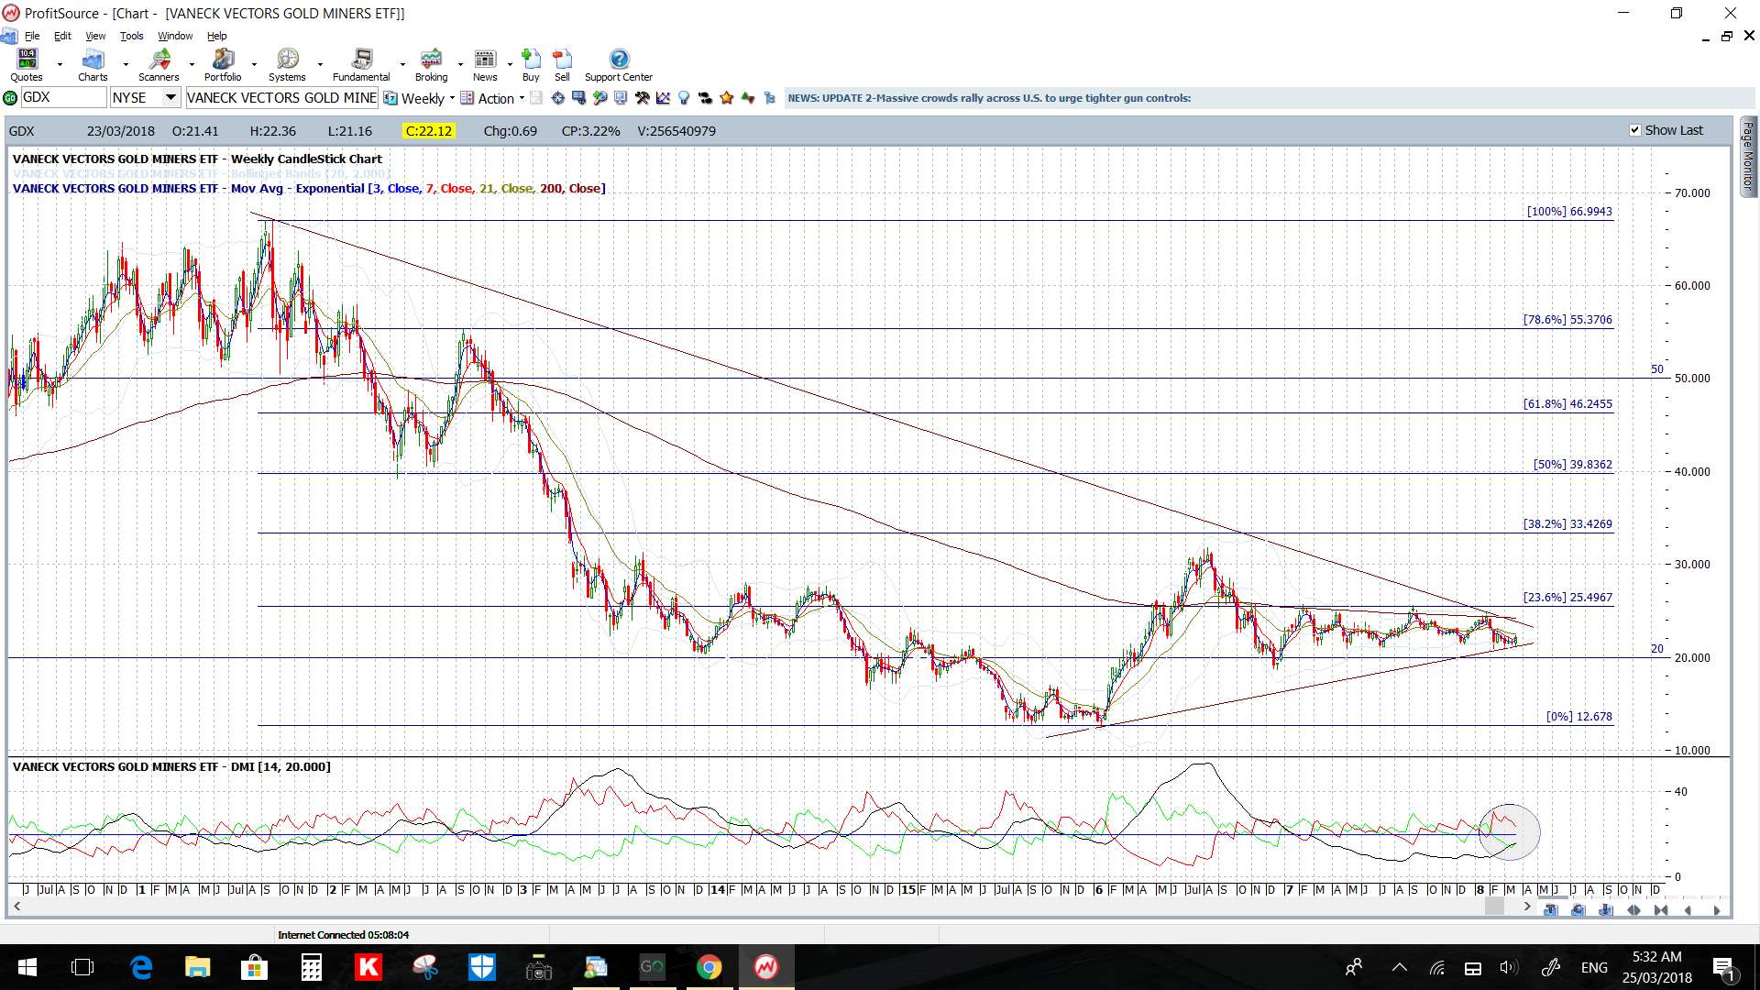Expand chart horizontally with outward arrows

[x=1633, y=910]
